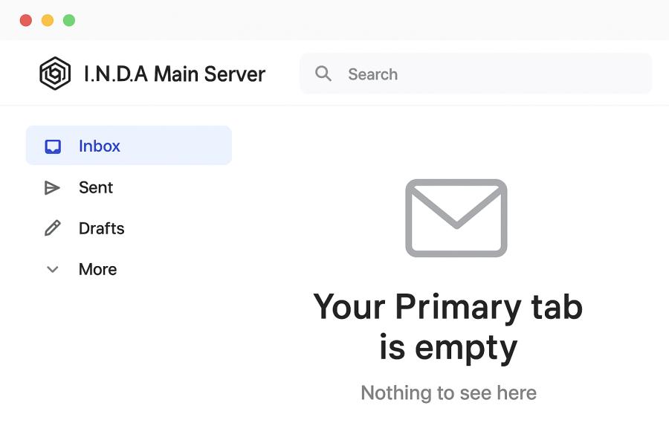Screen dimensions: 669x446
Task: Click the large empty envelope illustration
Action: click(456, 218)
